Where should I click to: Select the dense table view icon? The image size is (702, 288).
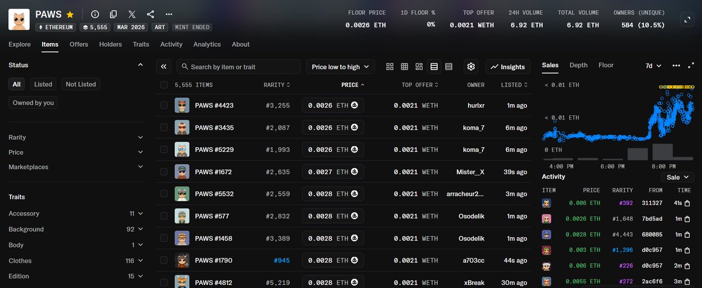pos(449,67)
